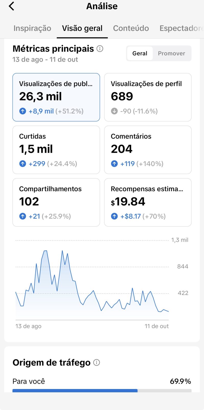Tap the 11 de out chart end label
The image size is (204, 410).
click(157, 326)
